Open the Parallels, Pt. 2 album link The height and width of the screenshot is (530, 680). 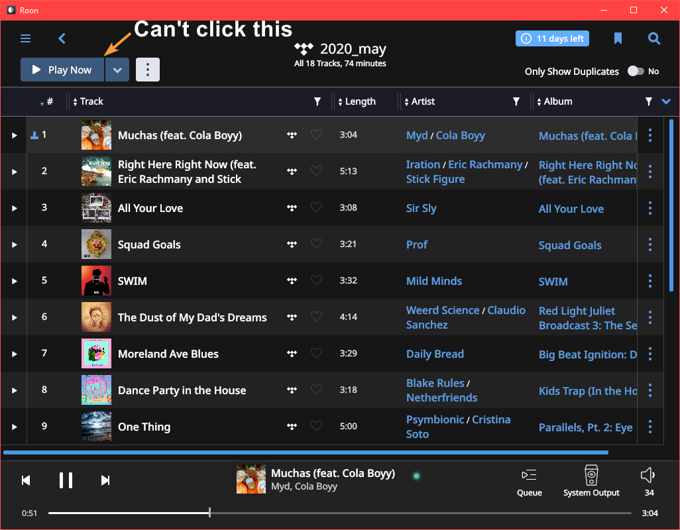point(585,427)
